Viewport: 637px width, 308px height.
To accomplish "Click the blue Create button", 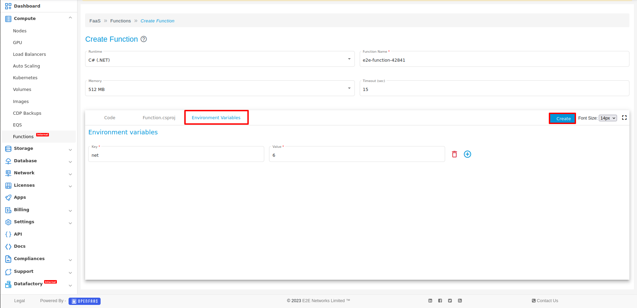I will coord(563,119).
